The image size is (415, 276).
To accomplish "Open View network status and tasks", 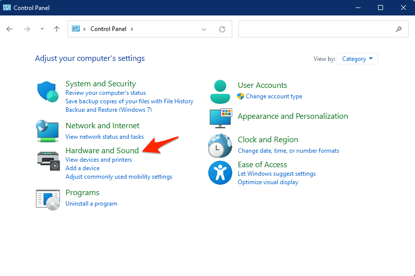I will coord(104,137).
